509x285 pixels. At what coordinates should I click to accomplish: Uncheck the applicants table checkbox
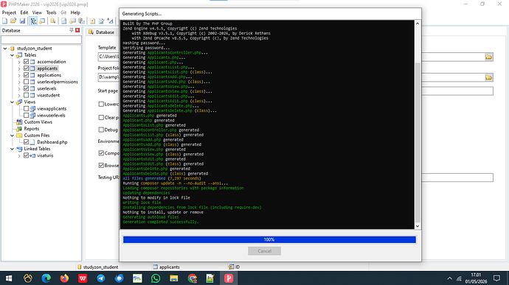pos(27,68)
